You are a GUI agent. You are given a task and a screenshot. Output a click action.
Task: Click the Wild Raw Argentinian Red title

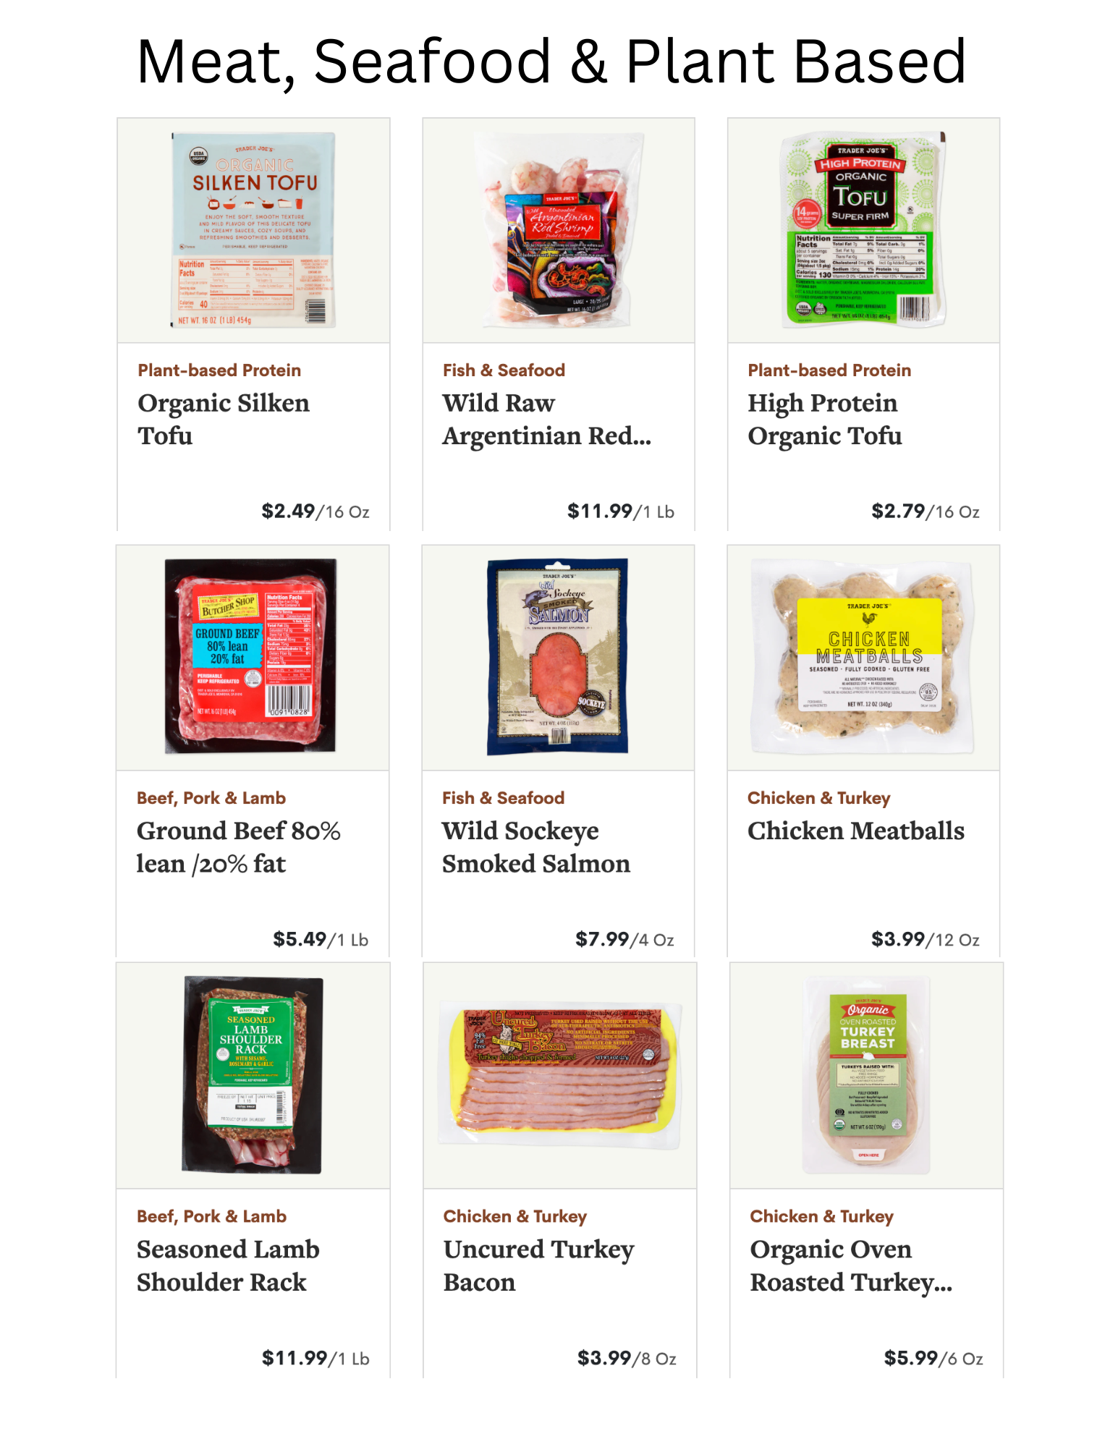[x=546, y=419]
